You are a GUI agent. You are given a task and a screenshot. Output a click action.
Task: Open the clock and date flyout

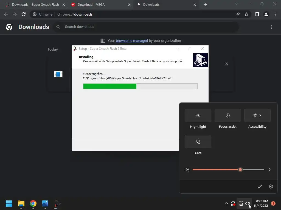coord(261,203)
